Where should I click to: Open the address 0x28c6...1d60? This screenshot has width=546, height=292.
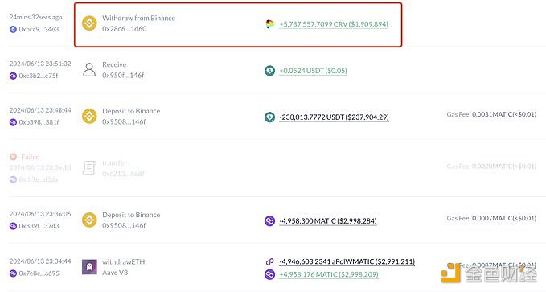pos(125,29)
